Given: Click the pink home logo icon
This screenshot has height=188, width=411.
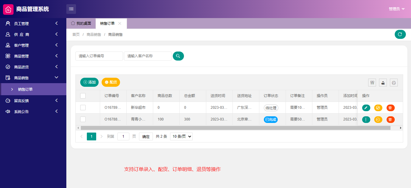Looking at the screenshot, I should pos(8,9).
